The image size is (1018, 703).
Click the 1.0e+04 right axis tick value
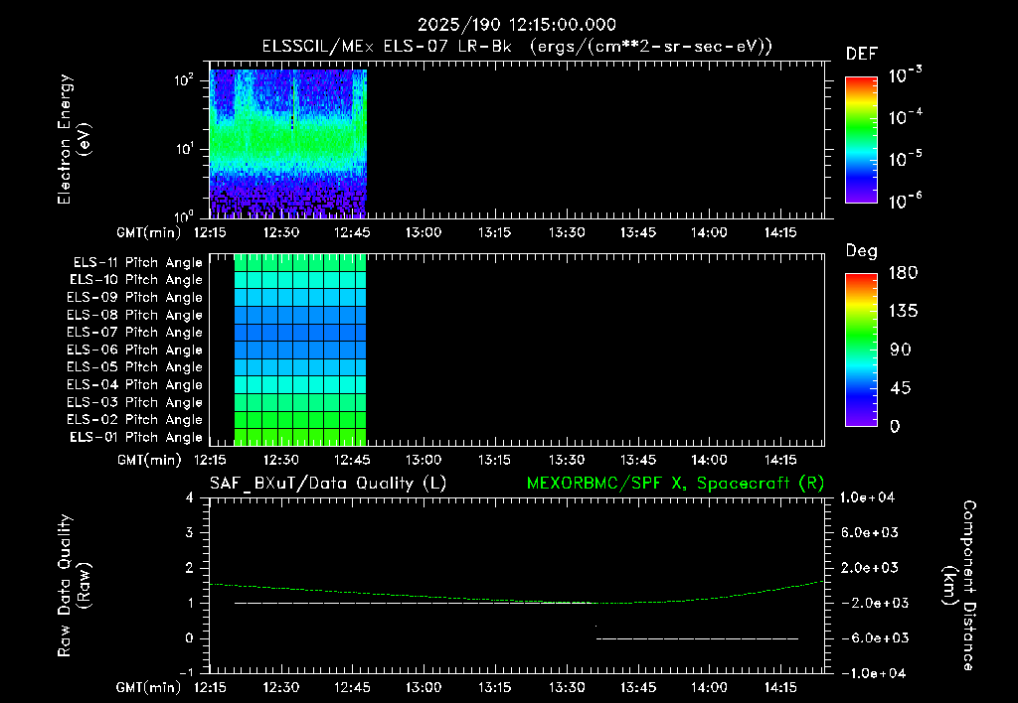click(867, 497)
